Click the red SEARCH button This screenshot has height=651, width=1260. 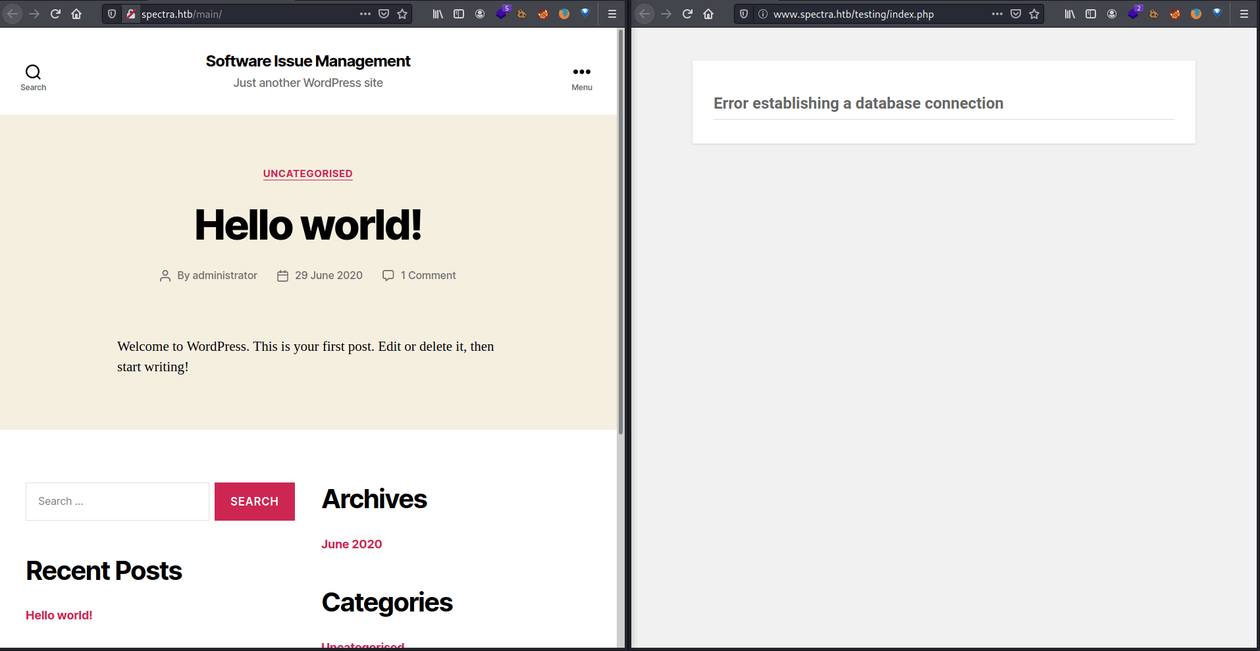point(255,502)
